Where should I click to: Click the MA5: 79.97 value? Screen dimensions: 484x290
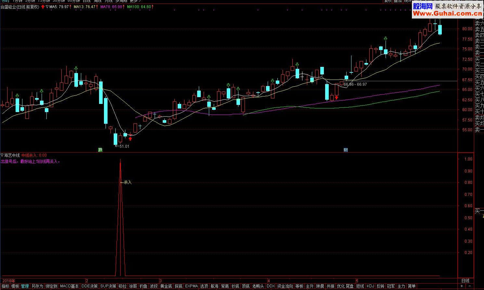pos(59,7)
